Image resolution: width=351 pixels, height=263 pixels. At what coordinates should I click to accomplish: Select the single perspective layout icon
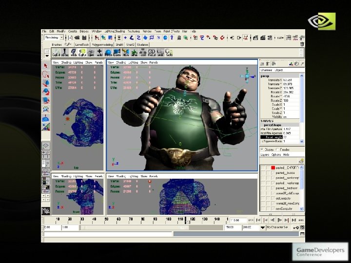point(46,146)
